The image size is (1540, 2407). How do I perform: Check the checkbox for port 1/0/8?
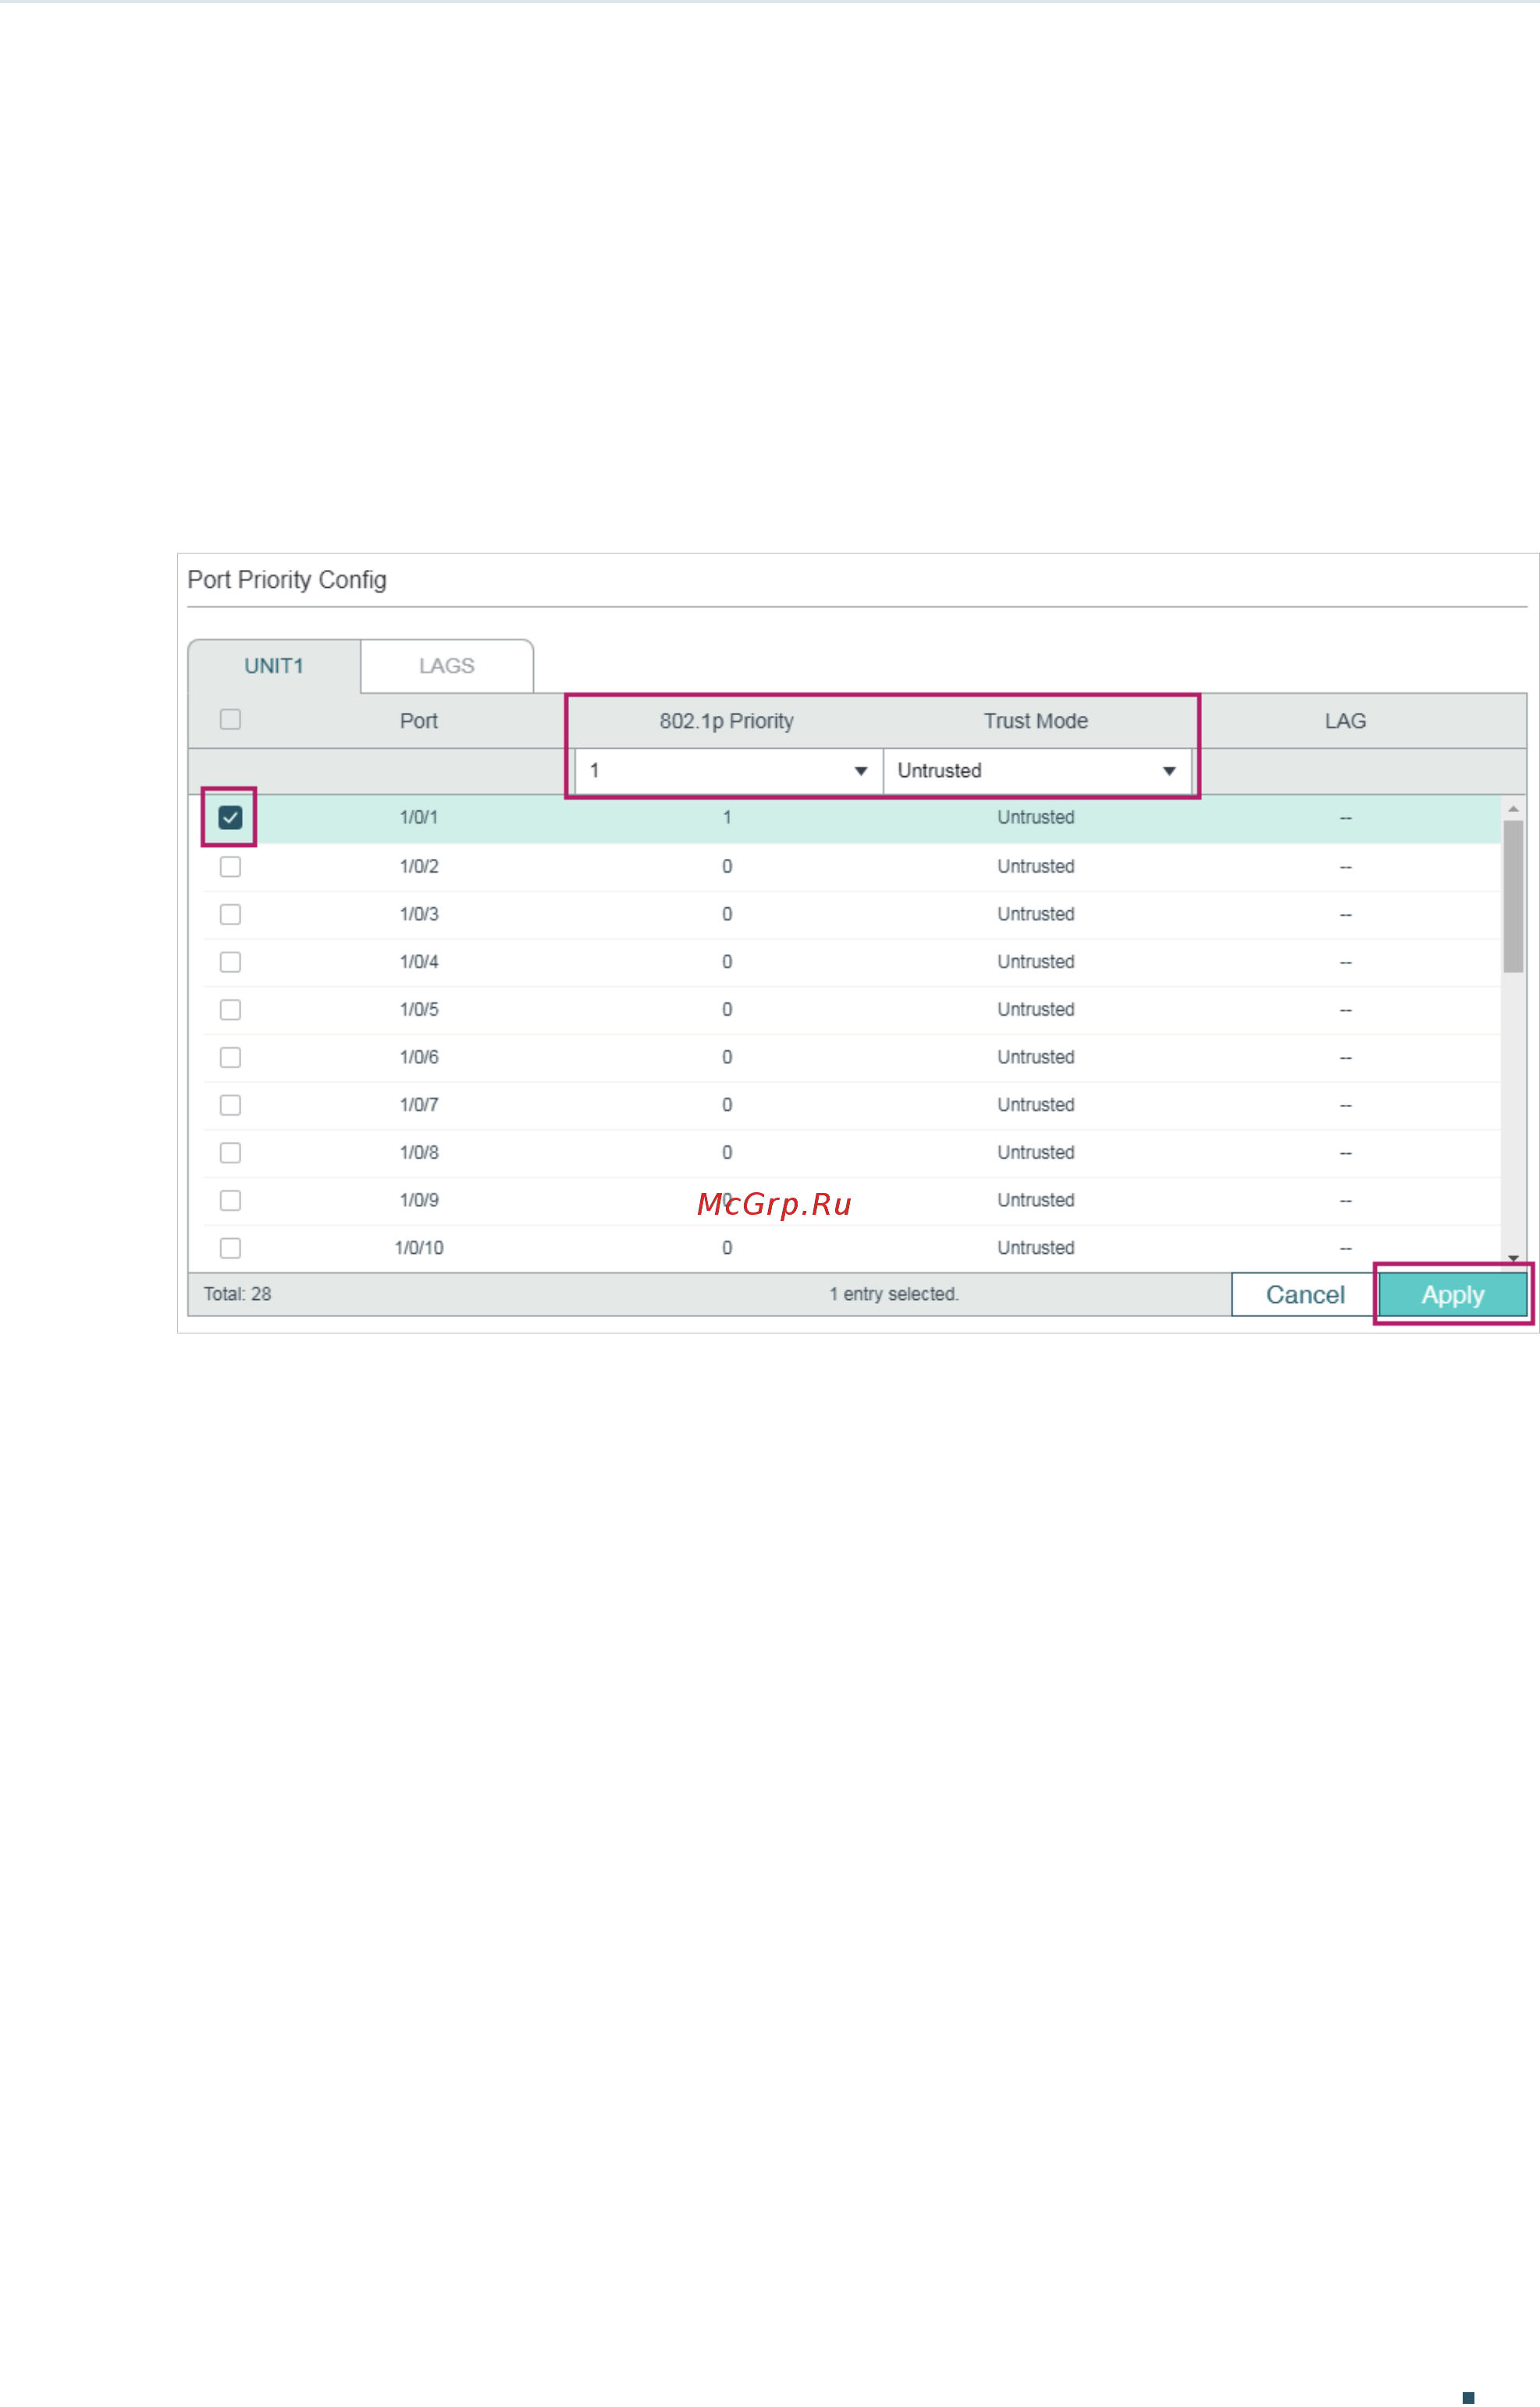click(x=230, y=1152)
